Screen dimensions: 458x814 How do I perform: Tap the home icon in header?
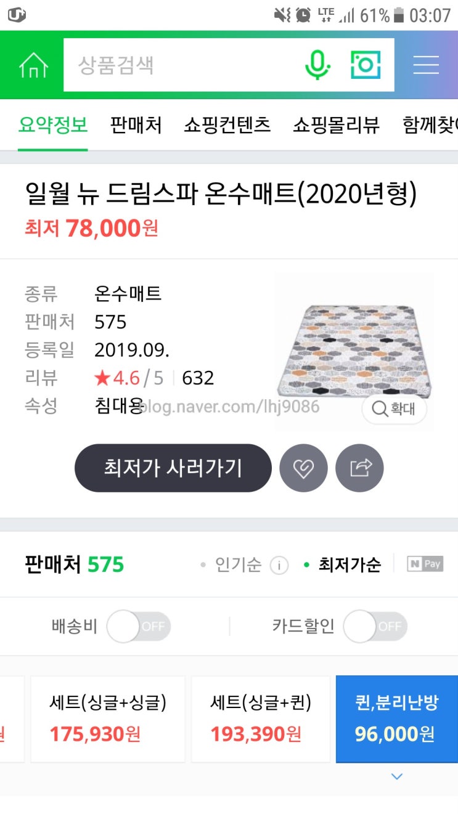pos(33,65)
